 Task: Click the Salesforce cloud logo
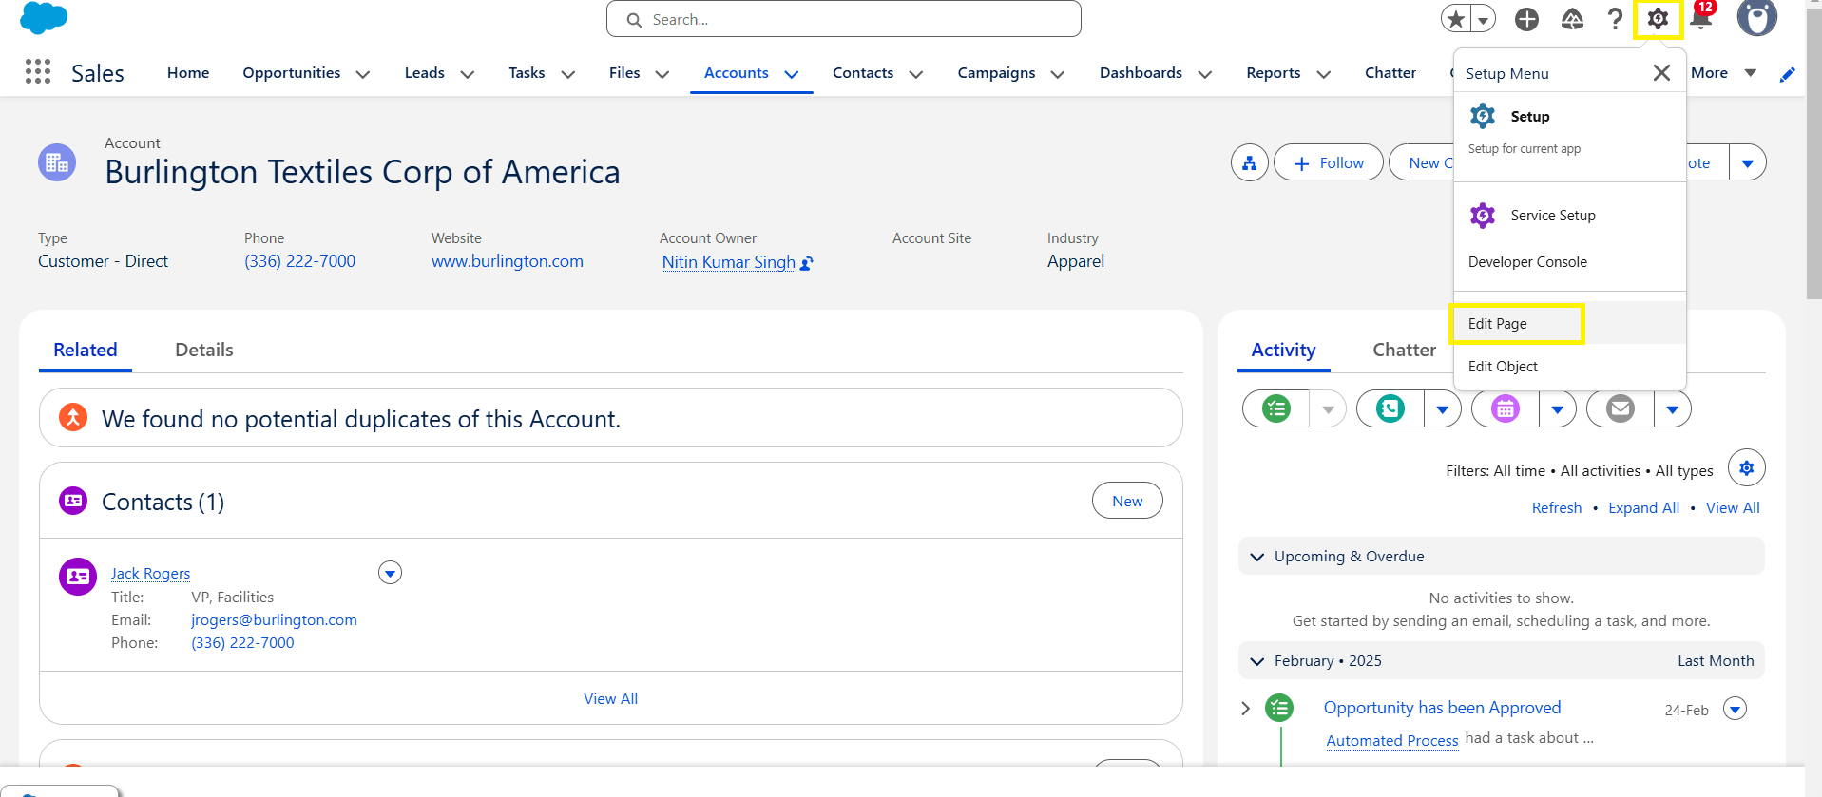point(44,17)
